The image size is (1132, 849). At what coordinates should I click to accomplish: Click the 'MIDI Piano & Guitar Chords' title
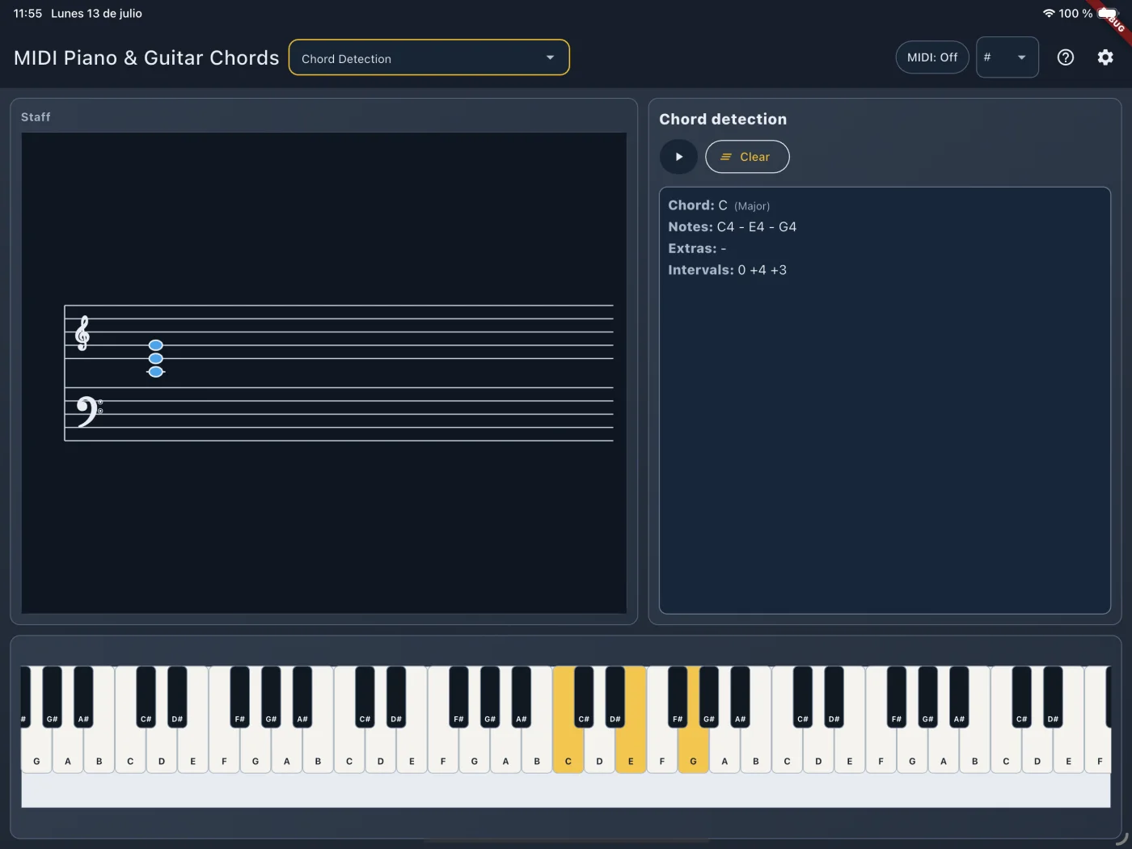pos(146,58)
